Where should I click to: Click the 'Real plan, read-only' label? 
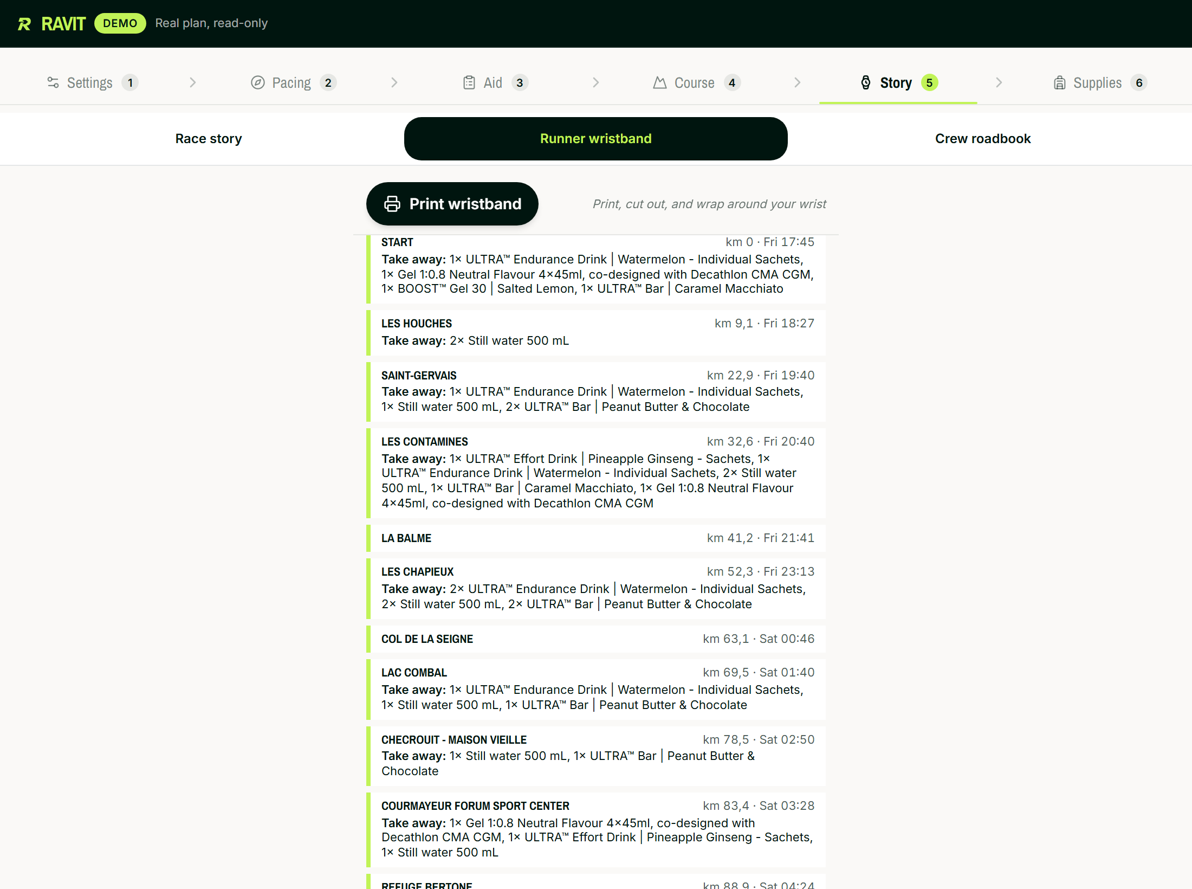pyautogui.click(x=211, y=23)
